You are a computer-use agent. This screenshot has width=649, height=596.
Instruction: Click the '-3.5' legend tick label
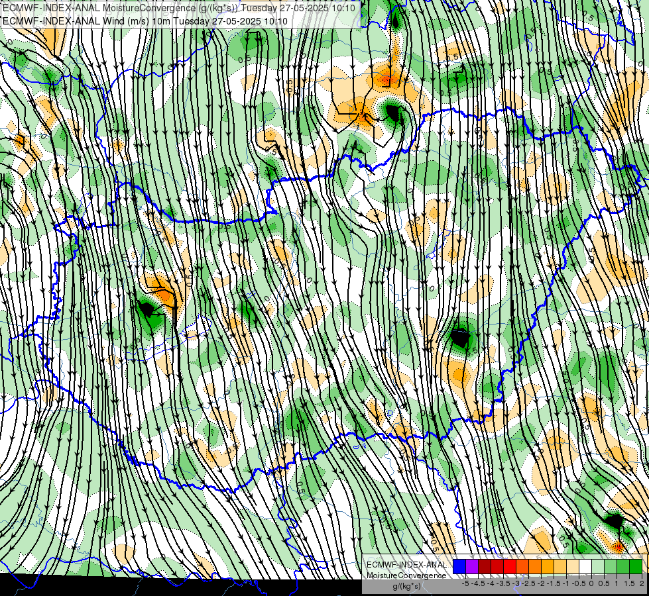[503, 583]
